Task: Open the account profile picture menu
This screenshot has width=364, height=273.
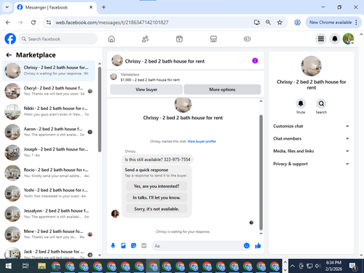Action: coord(348,39)
